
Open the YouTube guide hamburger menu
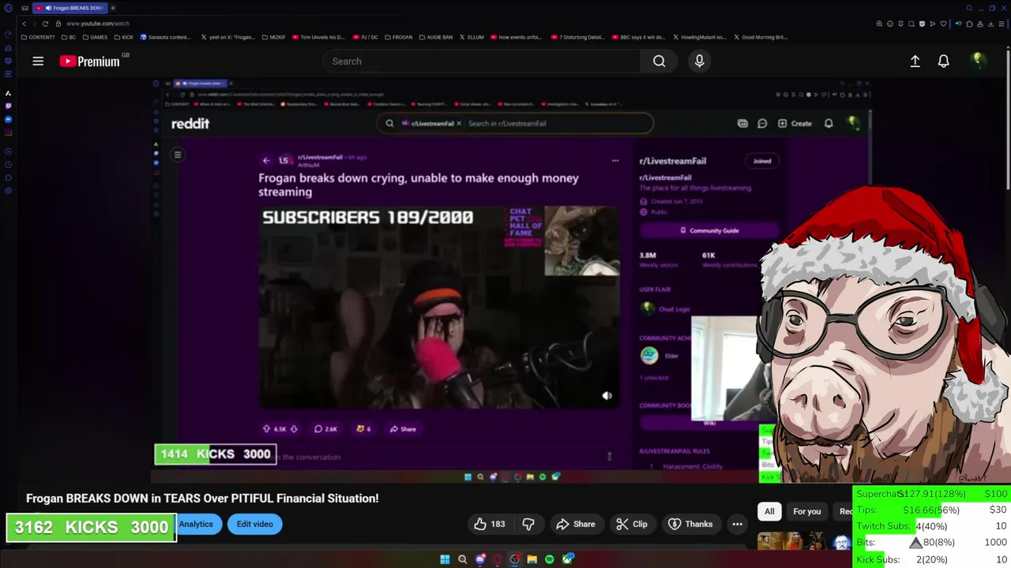click(x=38, y=61)
